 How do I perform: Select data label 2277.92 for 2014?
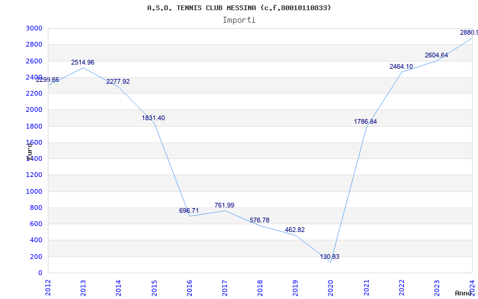click(118, 81)
